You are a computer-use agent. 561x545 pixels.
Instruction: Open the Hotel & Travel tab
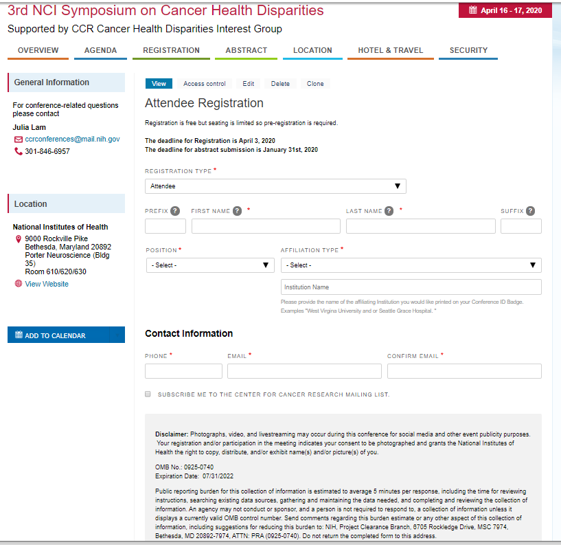point(390,50)
